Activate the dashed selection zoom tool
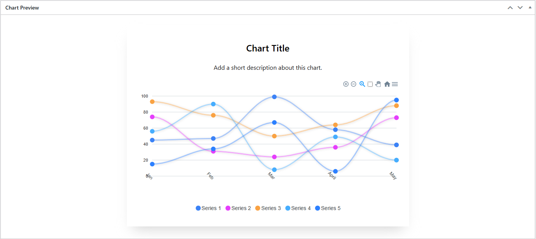Viewport: 536px width, 239px height. point(370,84)
